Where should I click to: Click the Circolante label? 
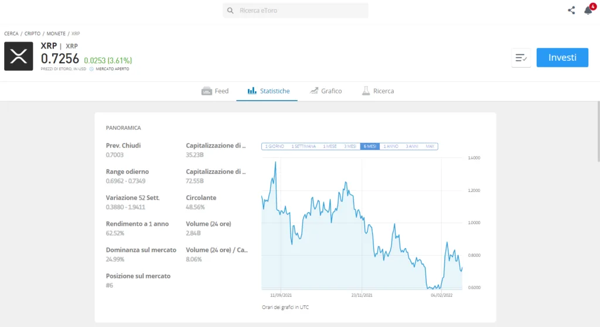[202, 198]
